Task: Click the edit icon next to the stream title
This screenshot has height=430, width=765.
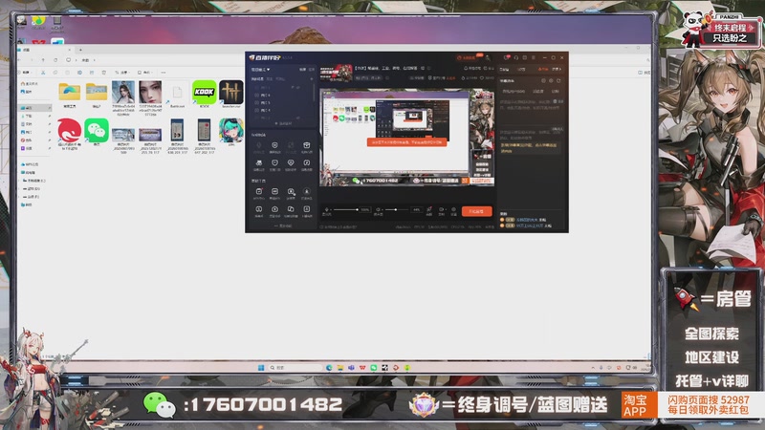Action: (423, 68)
